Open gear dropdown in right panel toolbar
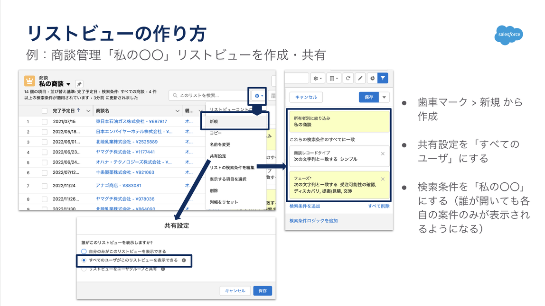 (318, 79)
